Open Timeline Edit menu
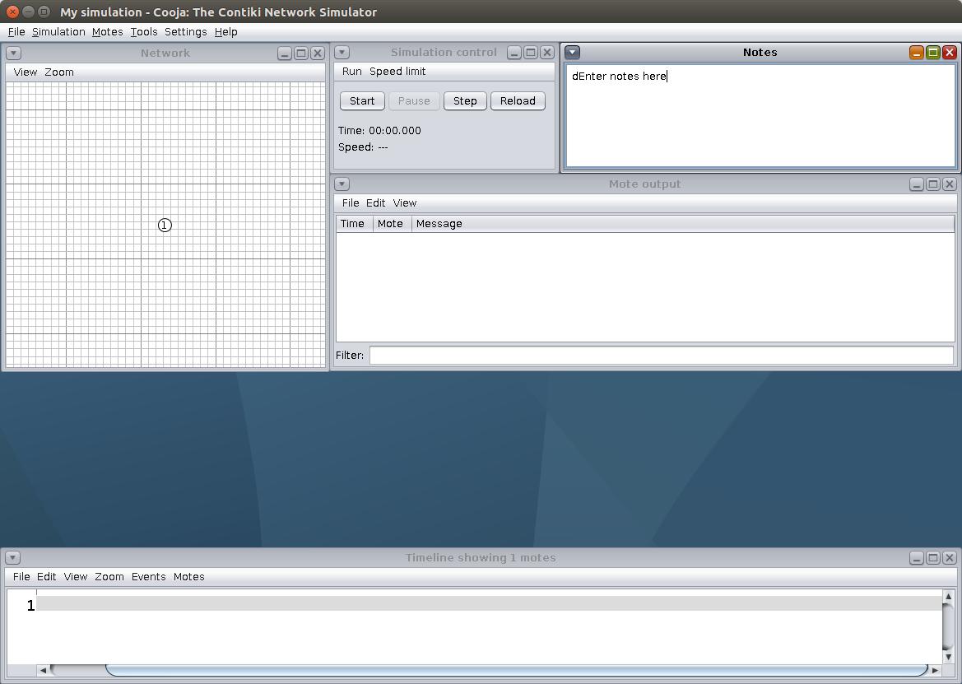This screenshot has width=962, height=684. (x=46, y=577)
